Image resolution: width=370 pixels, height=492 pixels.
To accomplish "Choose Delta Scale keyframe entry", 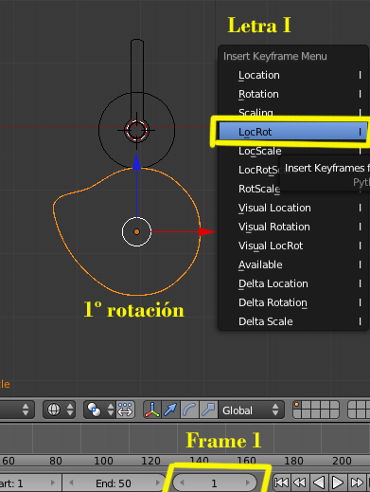I will point(293,321).
